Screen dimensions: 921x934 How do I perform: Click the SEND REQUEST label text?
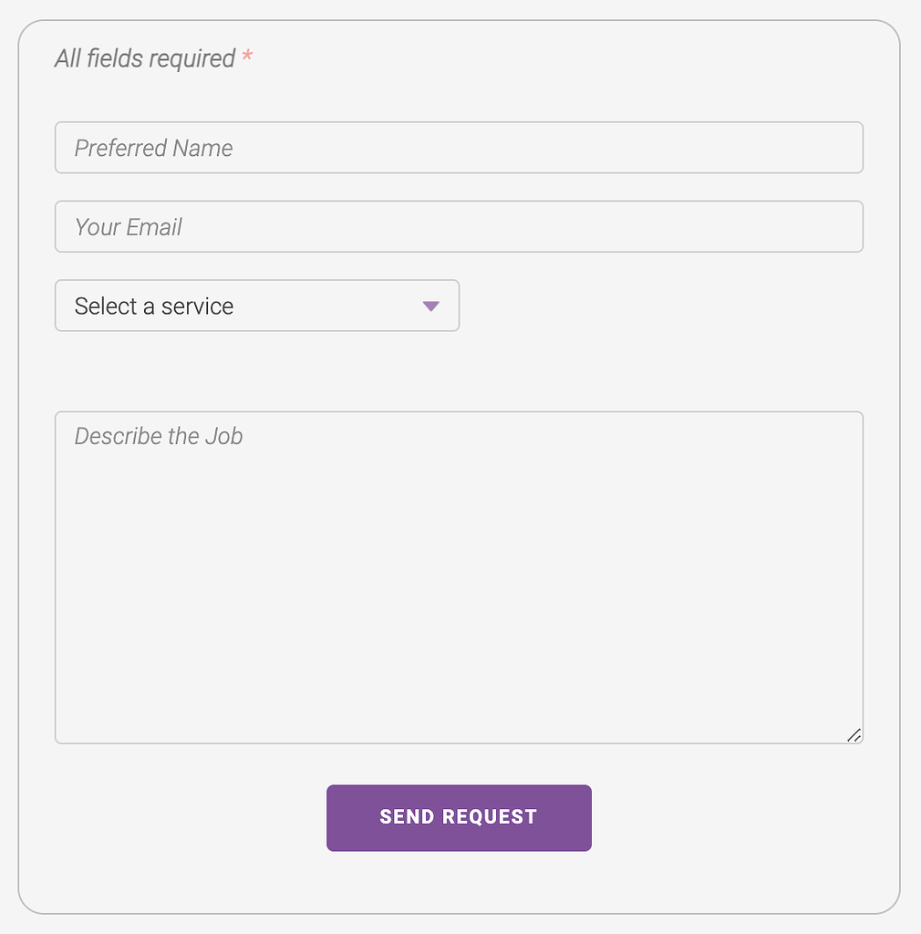tap(459, 817)
